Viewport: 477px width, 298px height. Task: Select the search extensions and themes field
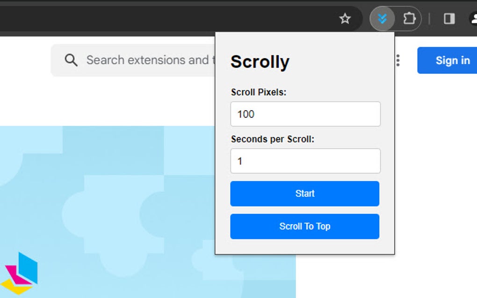[x=140, y=60]
